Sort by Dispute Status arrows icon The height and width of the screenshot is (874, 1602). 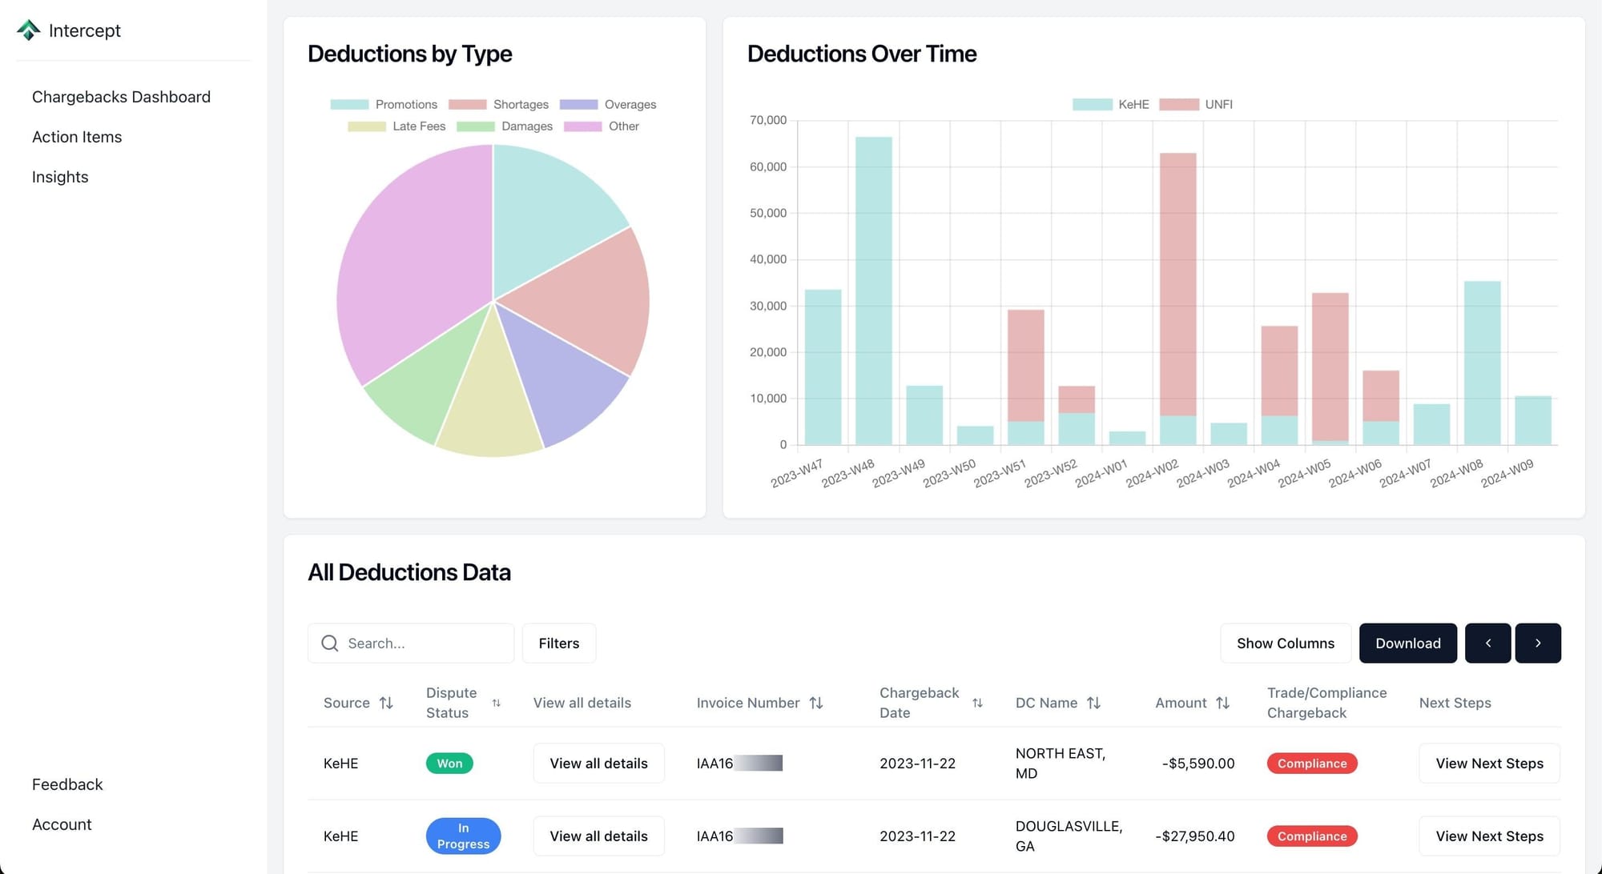[497, 703]
